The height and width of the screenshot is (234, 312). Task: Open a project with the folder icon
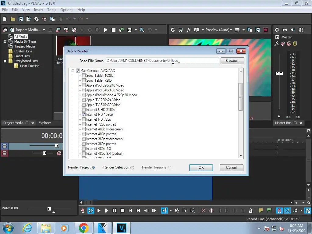click(13, 19)
